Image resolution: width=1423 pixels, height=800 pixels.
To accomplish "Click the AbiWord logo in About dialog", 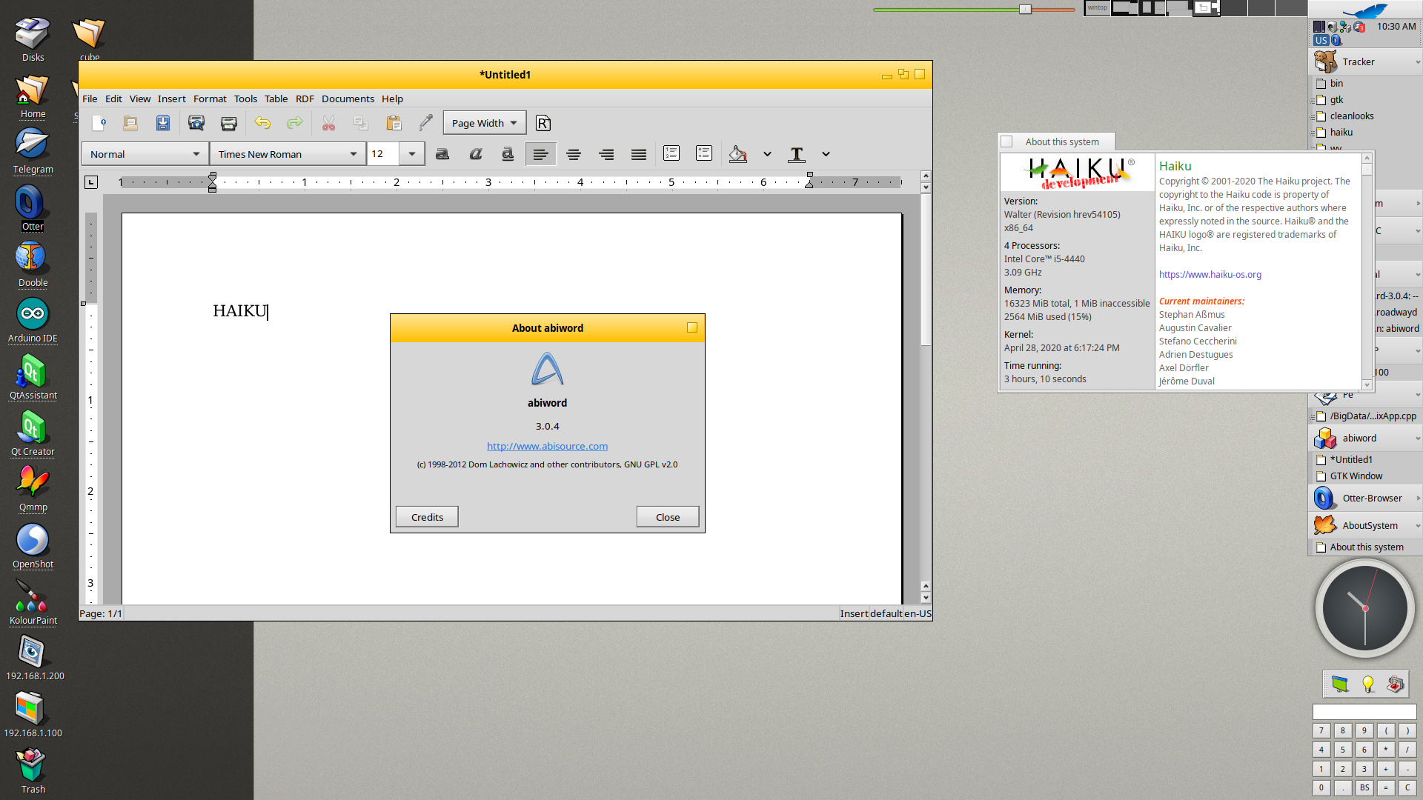I will click(547, 370).
